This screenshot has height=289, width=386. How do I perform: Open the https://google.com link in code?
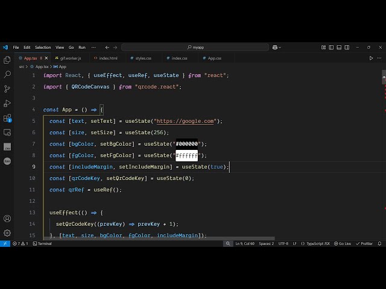coord(185,121)
